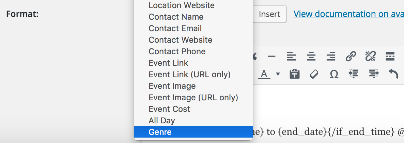Image resolution: width=404 pixels, height=143 pixels.
Task: Click the special character omega icon
Action: (x=334, y=74)
